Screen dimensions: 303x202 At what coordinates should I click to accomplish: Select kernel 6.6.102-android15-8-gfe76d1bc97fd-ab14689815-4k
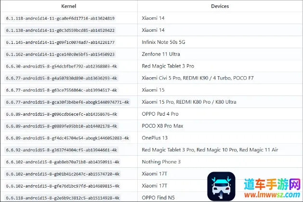pyautogui.click(x=63, y=186)
